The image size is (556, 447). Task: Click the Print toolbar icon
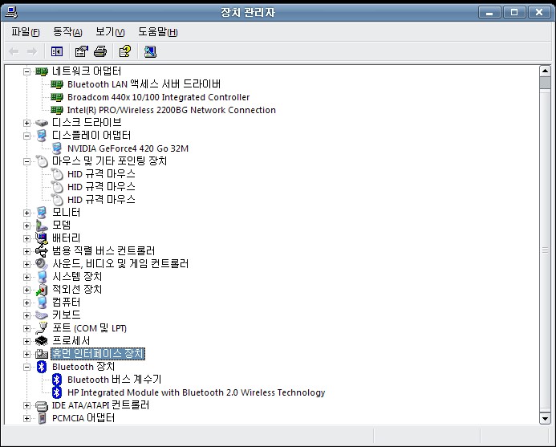[x=100, y=52]
